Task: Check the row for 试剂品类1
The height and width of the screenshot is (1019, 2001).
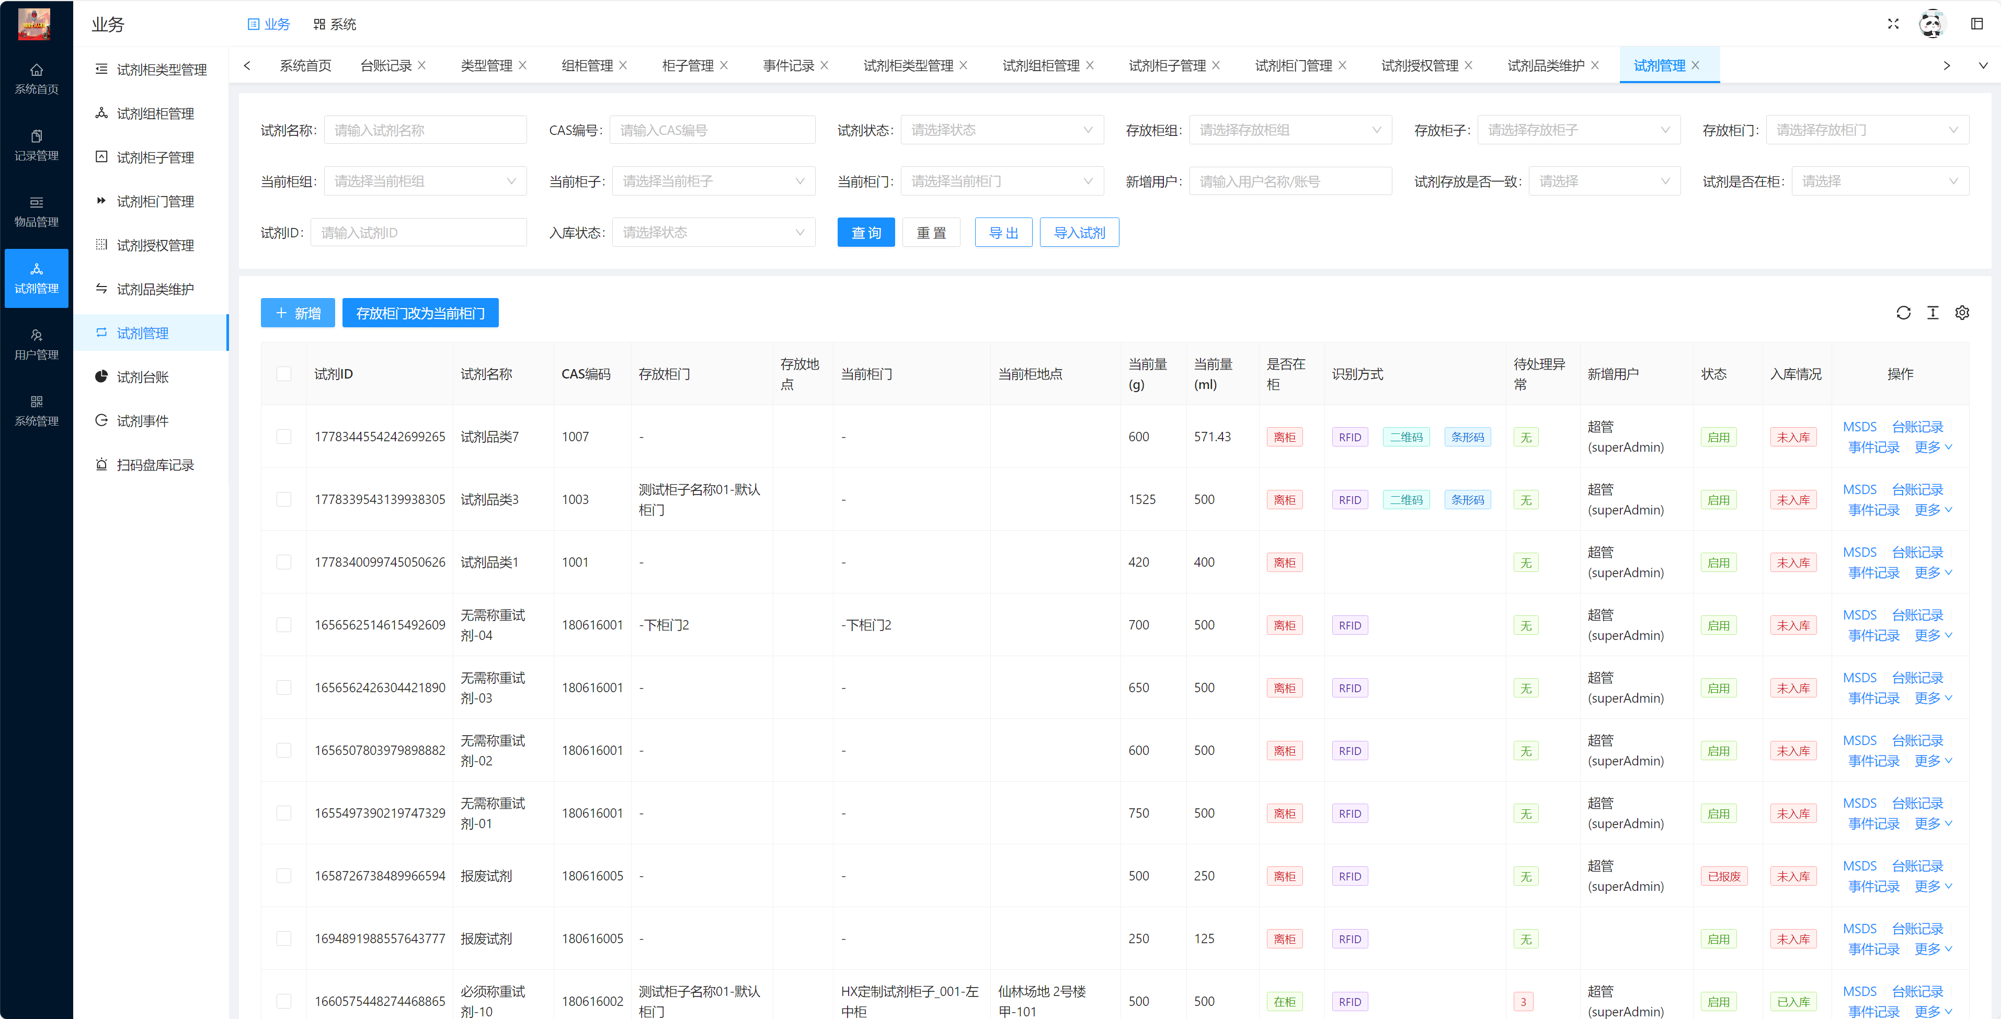Action: (x=284, y=563)
